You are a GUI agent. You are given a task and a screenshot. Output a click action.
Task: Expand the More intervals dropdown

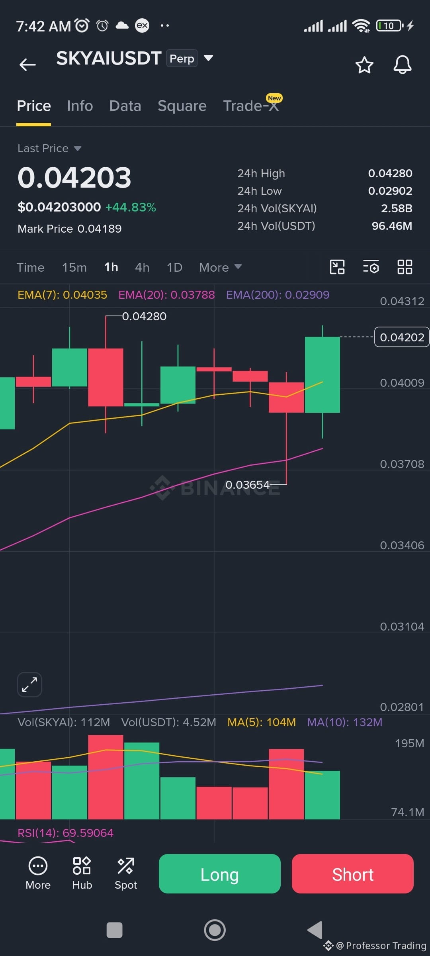[220, 267]
